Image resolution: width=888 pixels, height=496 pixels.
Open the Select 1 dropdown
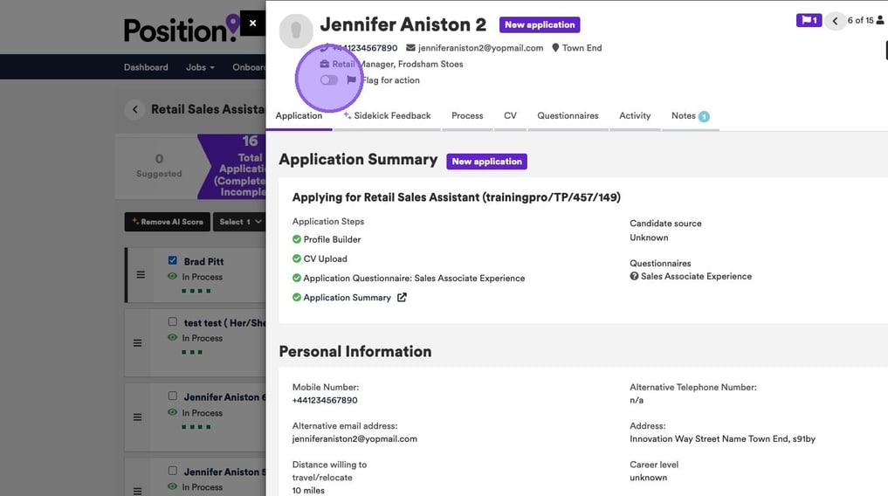pos(238,222)
